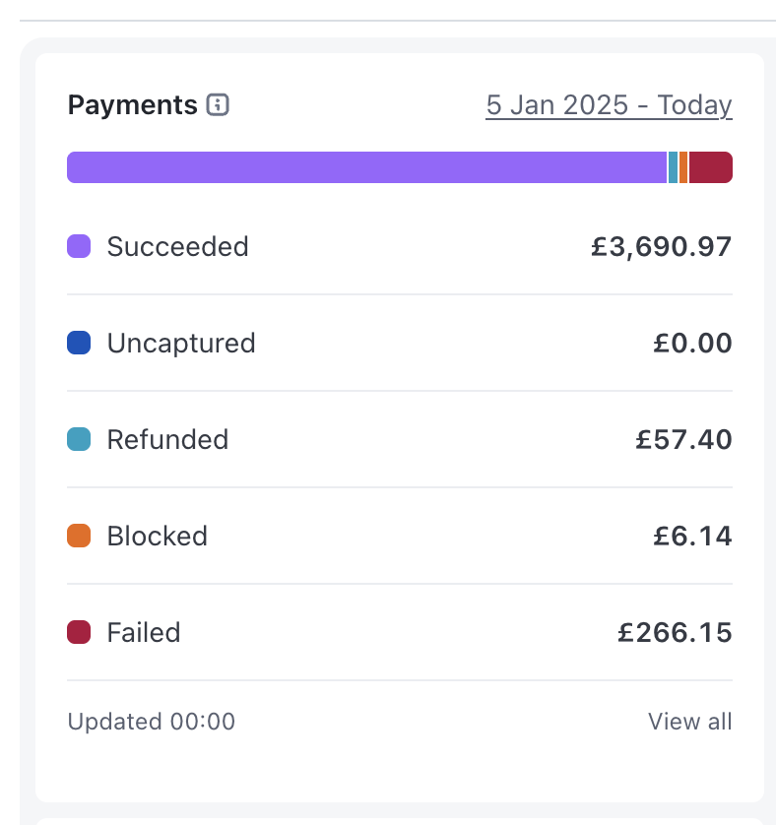Click the info icon next to Payments

tap(218, 105)
